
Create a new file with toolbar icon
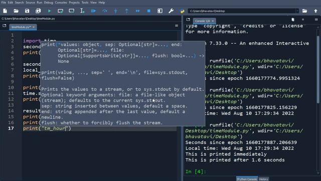pyautogui.click(x=5, y=11)
